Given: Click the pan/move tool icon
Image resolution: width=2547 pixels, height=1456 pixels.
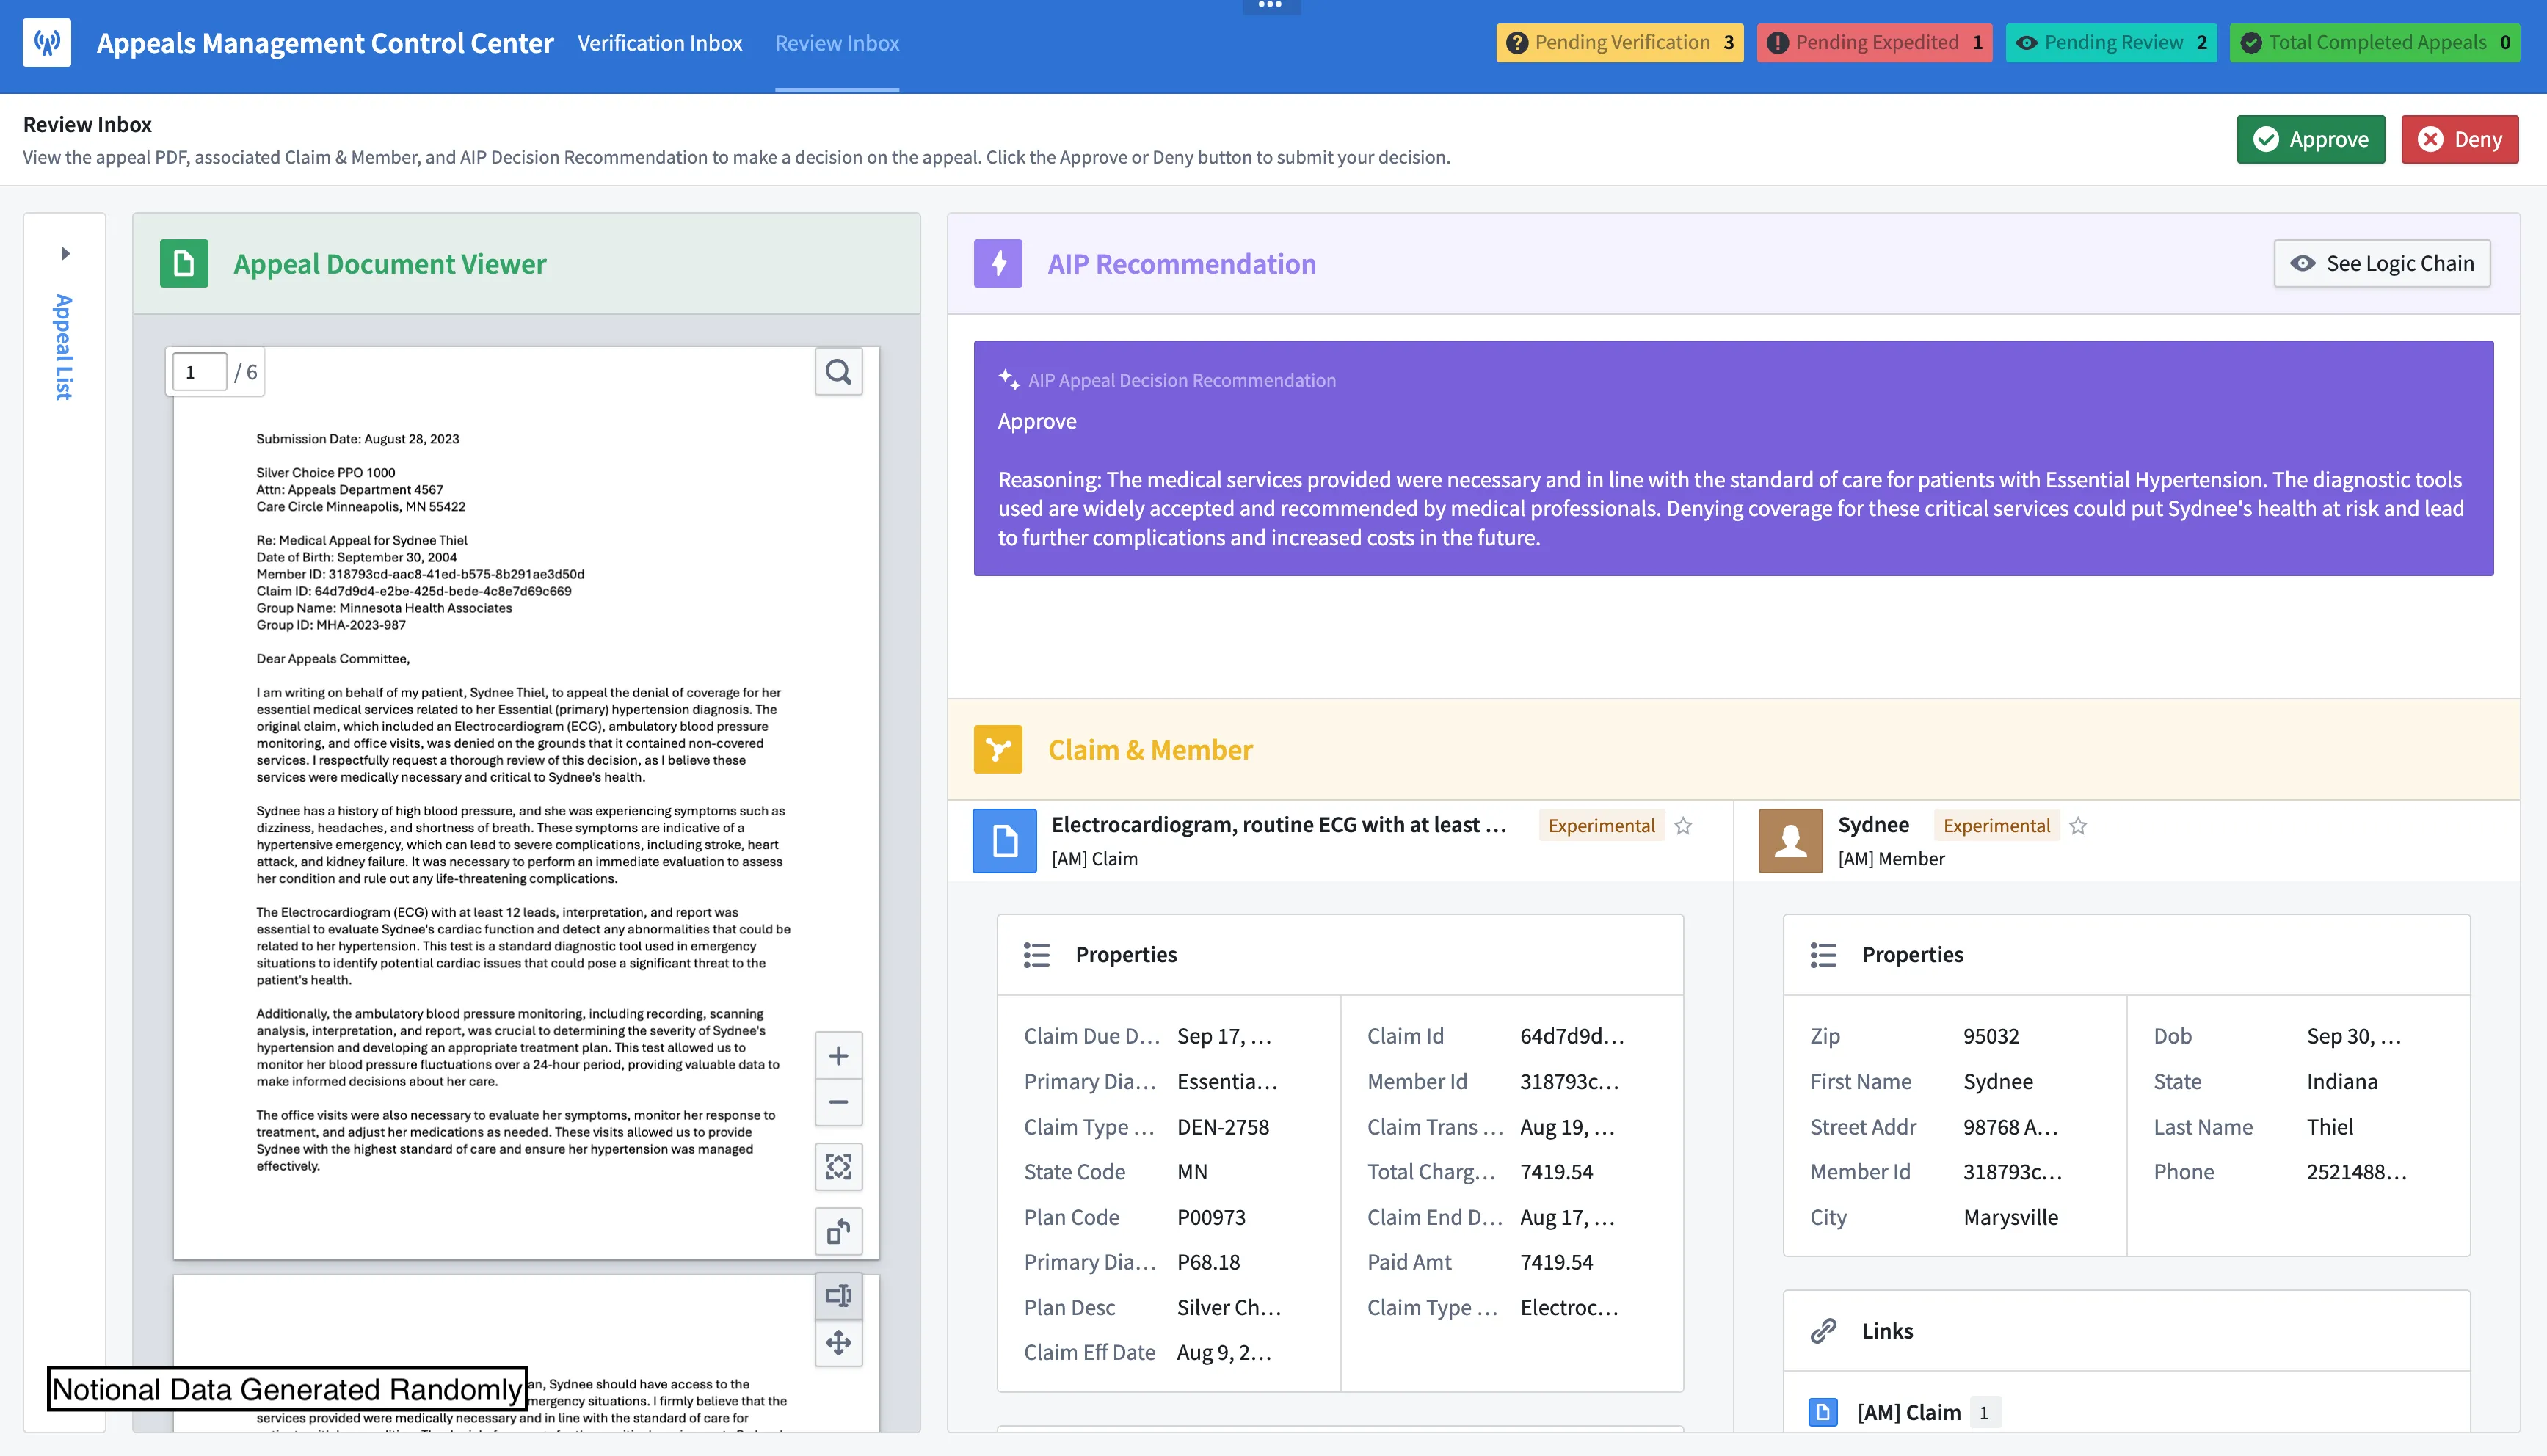Looking at the screenshot, I should coord(838,1342).
